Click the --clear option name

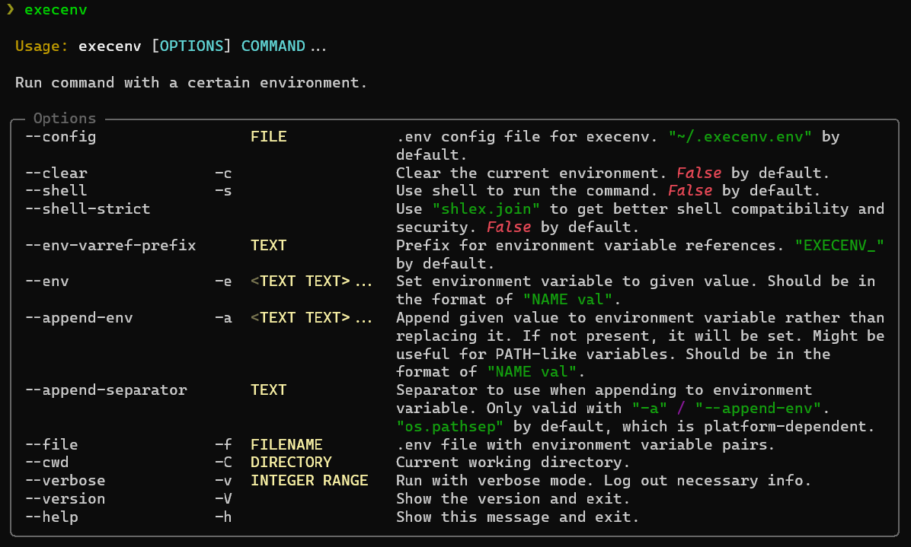click(x=56, y=173)
